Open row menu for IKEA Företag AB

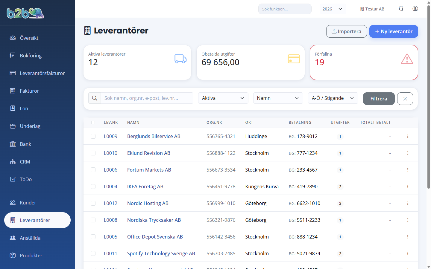tap(408, 187)
